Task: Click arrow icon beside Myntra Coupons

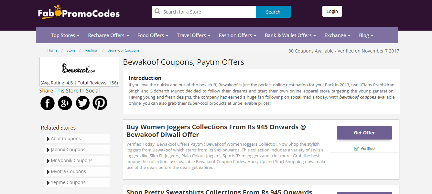Action: (x=48, y=172)
